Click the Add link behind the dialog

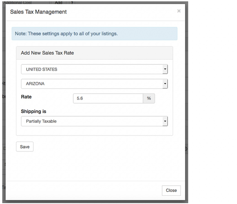pos(59,3)
